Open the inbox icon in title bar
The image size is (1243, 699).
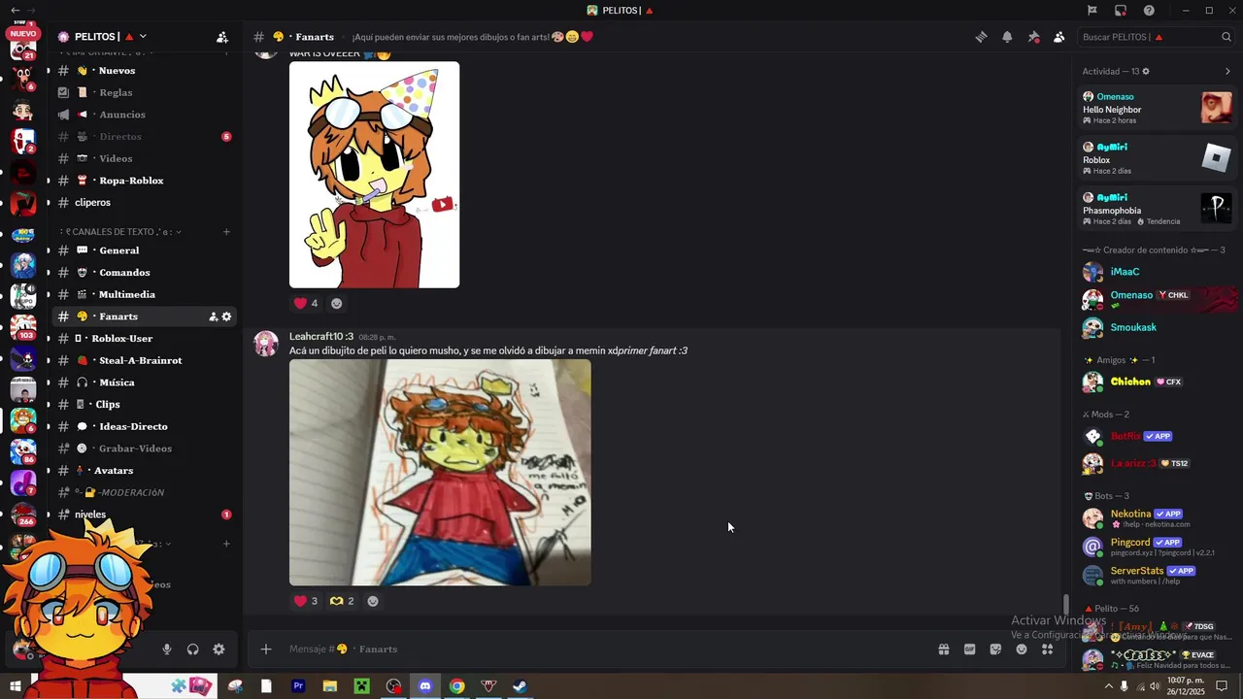[1121, 11]
